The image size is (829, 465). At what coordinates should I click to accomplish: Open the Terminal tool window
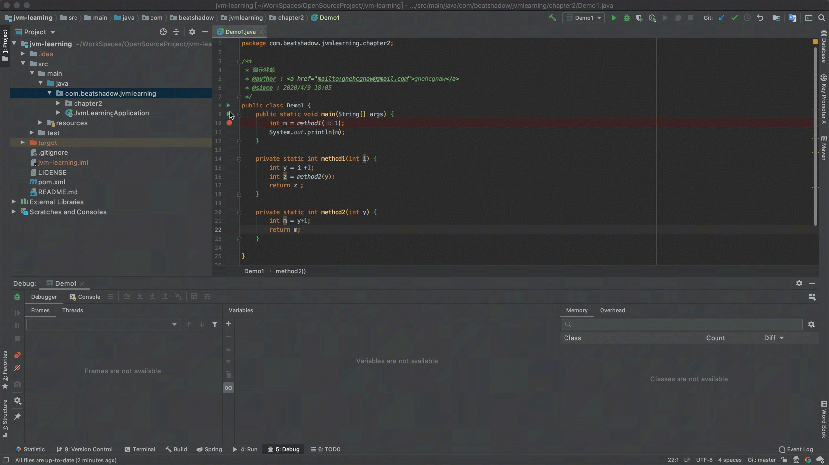tap(140, 449)
